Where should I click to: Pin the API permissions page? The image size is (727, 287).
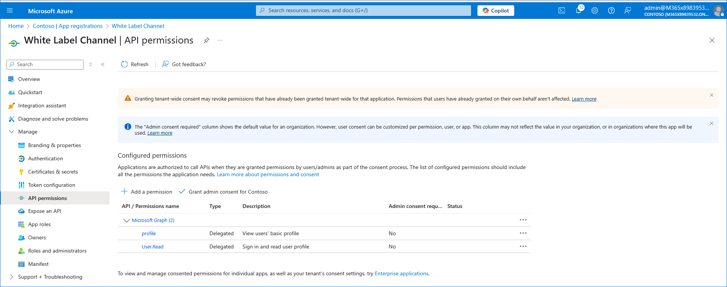click(206, 40)
